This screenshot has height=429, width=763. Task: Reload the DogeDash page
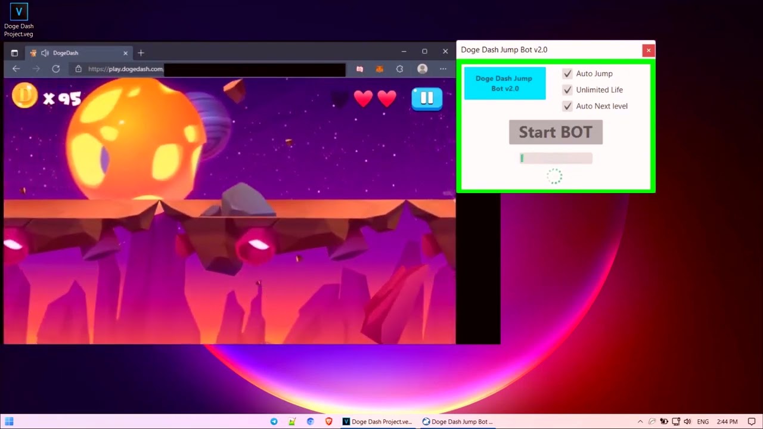pos(56,69)
